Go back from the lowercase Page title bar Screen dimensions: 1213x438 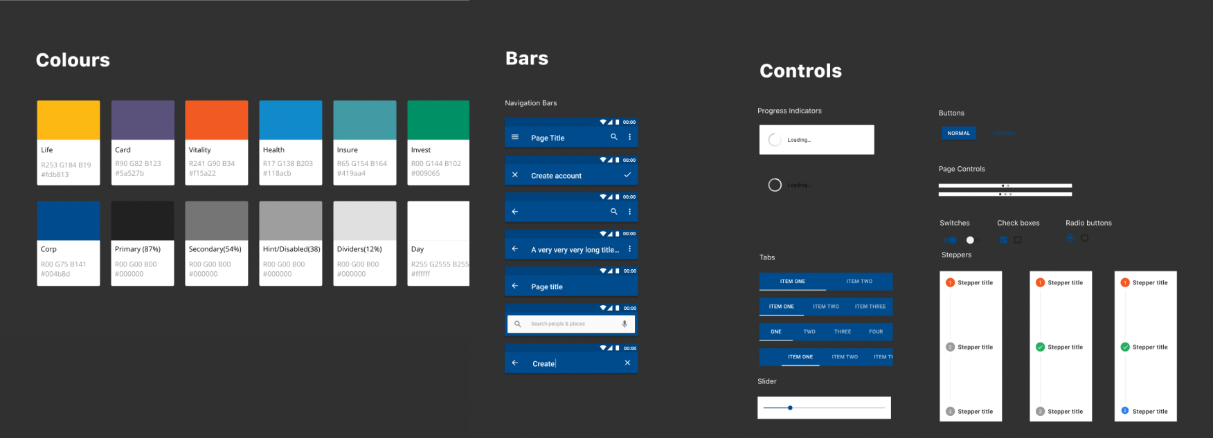pos(515,286)
